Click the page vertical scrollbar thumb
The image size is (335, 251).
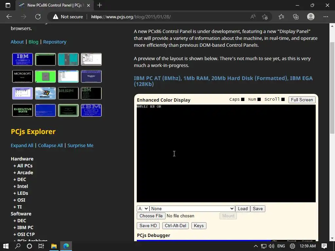pos(332,88)
